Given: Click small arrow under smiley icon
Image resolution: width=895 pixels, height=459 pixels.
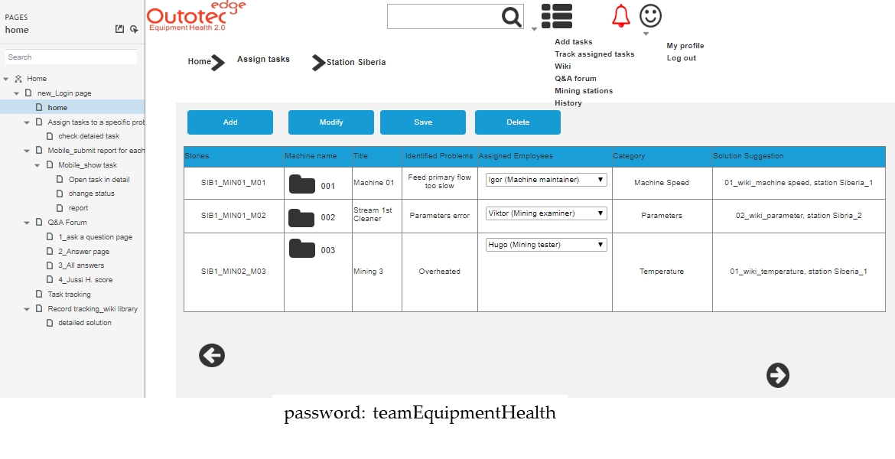Looking at the screenshot, I should coord(646,34).
